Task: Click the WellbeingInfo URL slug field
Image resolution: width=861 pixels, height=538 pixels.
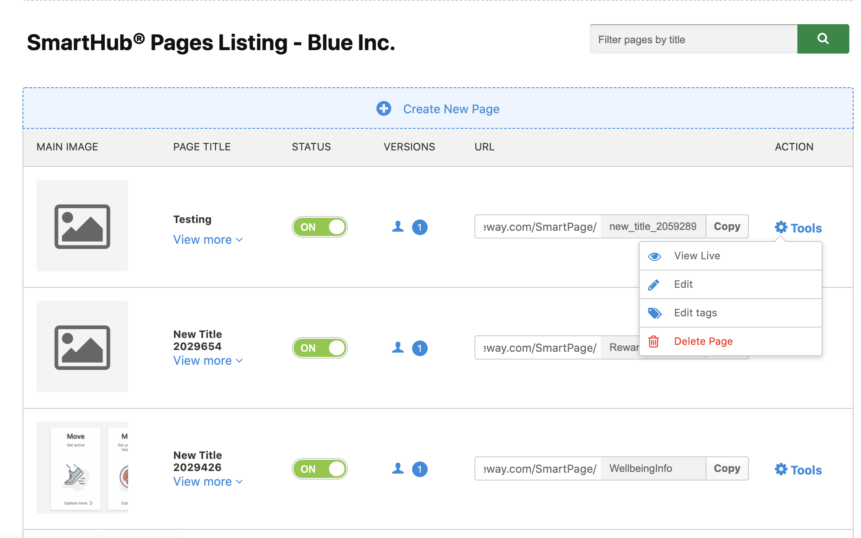Action: click(653, 468)
